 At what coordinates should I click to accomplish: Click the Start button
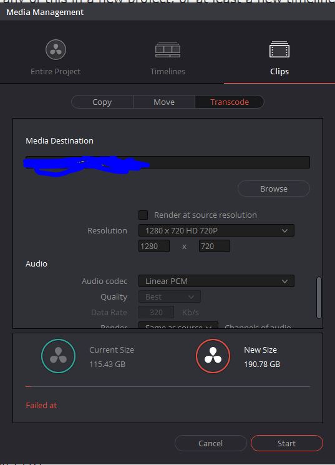[287, 443]
